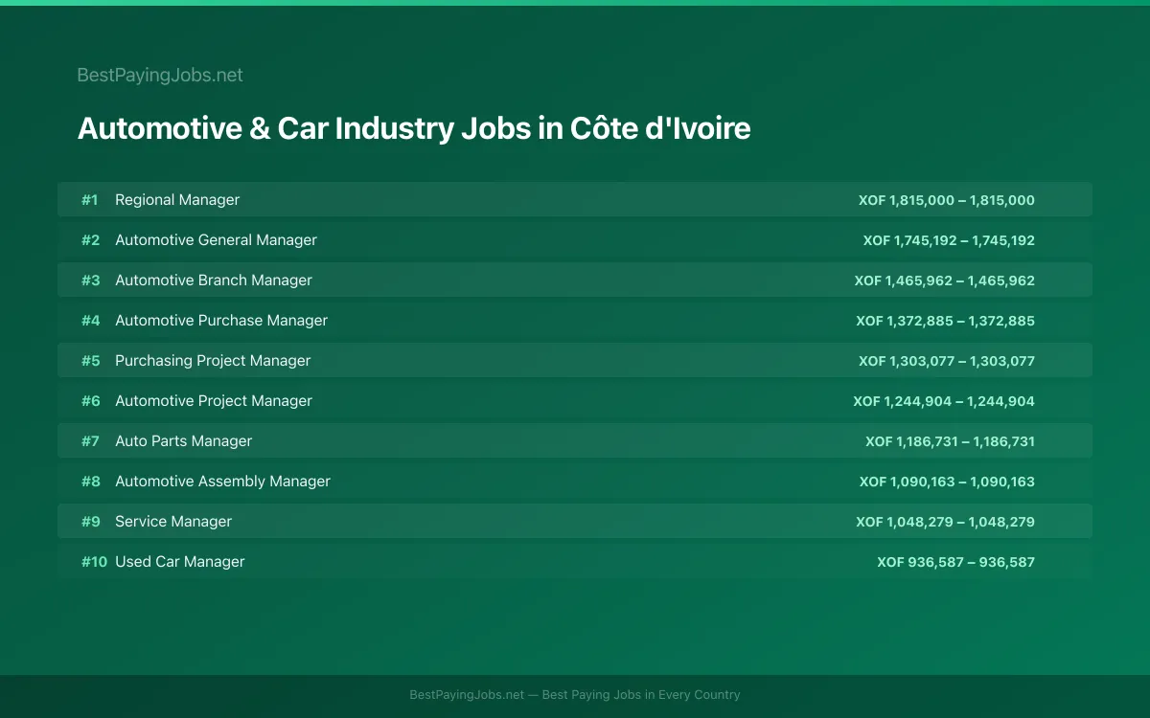Click the #1 rank number
The height and width of the screenshot is (718, 1150).
[x=90, y=200]
